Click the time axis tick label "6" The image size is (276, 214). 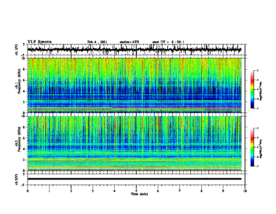pos(158,191)
